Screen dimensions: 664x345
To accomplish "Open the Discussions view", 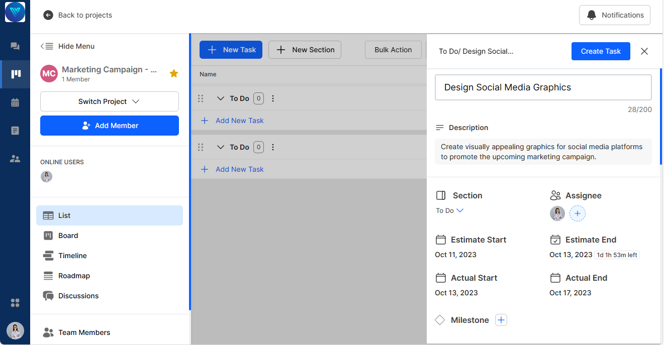I will coord(110,296).
